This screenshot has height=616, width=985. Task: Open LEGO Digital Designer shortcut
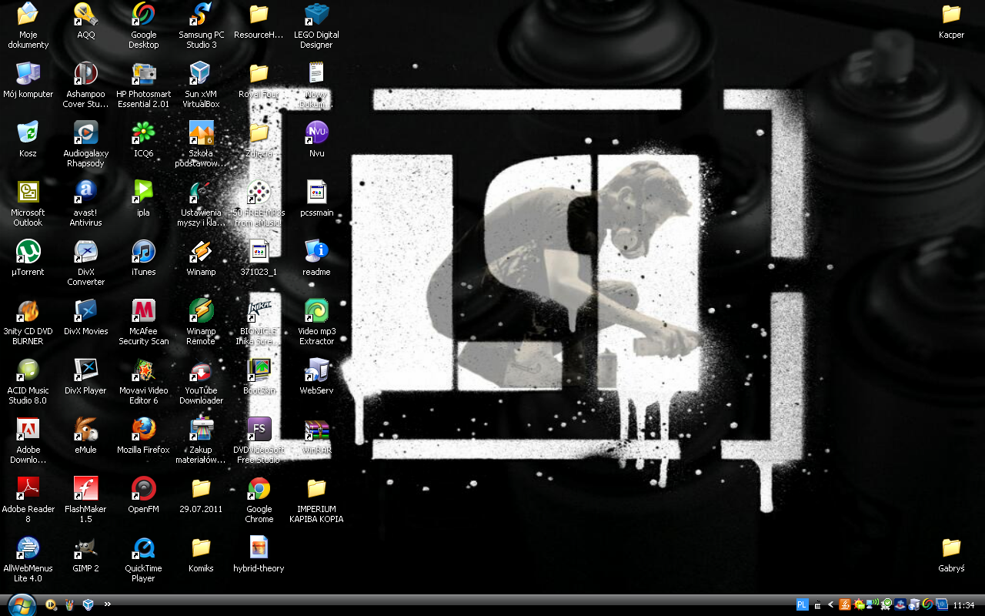316,25
